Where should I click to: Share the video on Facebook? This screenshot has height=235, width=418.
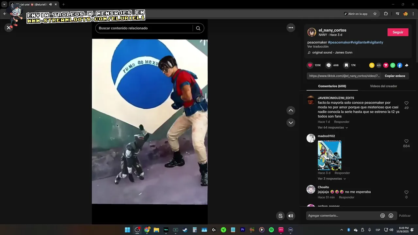point(400,65)
